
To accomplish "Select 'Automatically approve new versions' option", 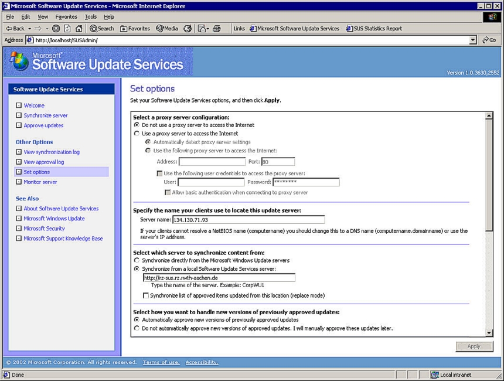I will [137, 319].
